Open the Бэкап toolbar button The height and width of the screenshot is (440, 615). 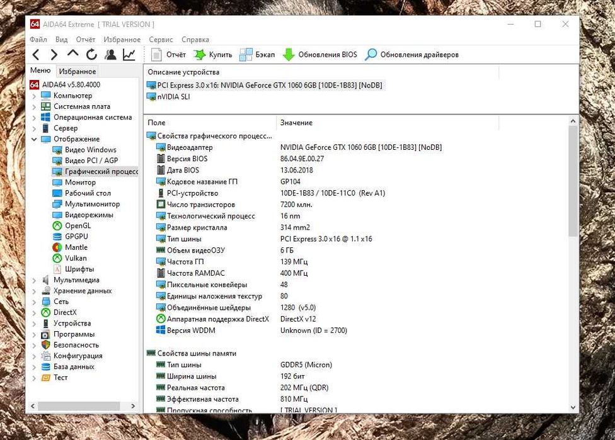tap(257, 55)
